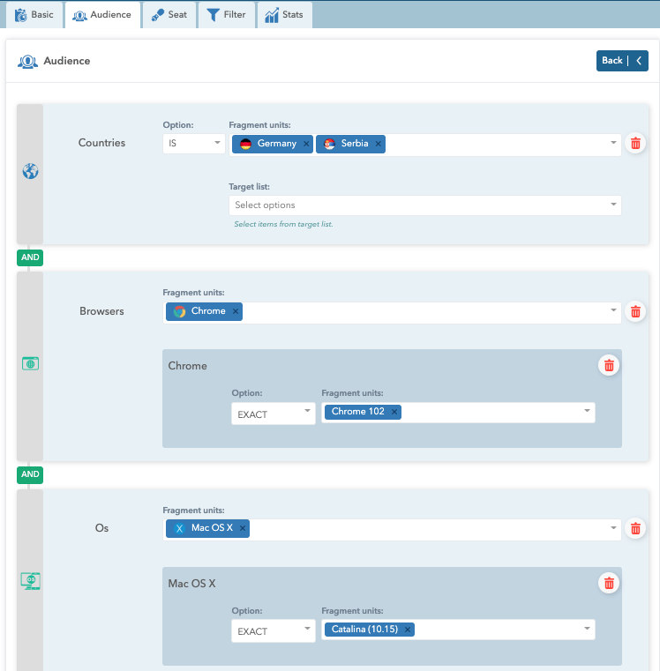
Task: Delete the Countries fragment with trash icon
Action: pyautogui.click(x=635, y=144)
